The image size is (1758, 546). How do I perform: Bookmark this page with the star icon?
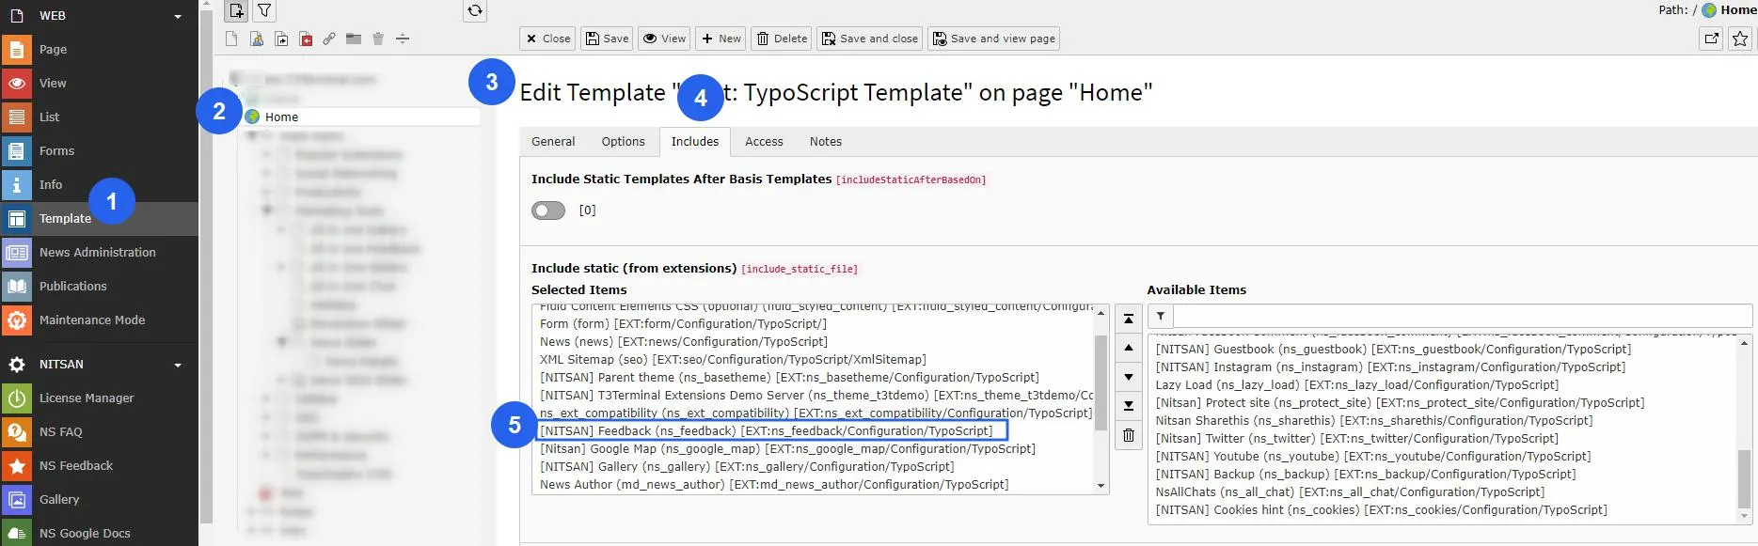(1740, 39)
